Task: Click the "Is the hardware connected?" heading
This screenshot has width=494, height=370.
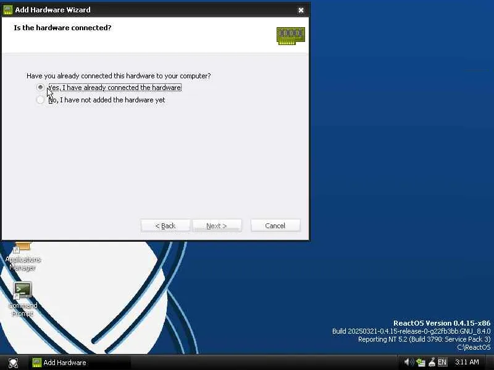Action: (x=62, y=28)
